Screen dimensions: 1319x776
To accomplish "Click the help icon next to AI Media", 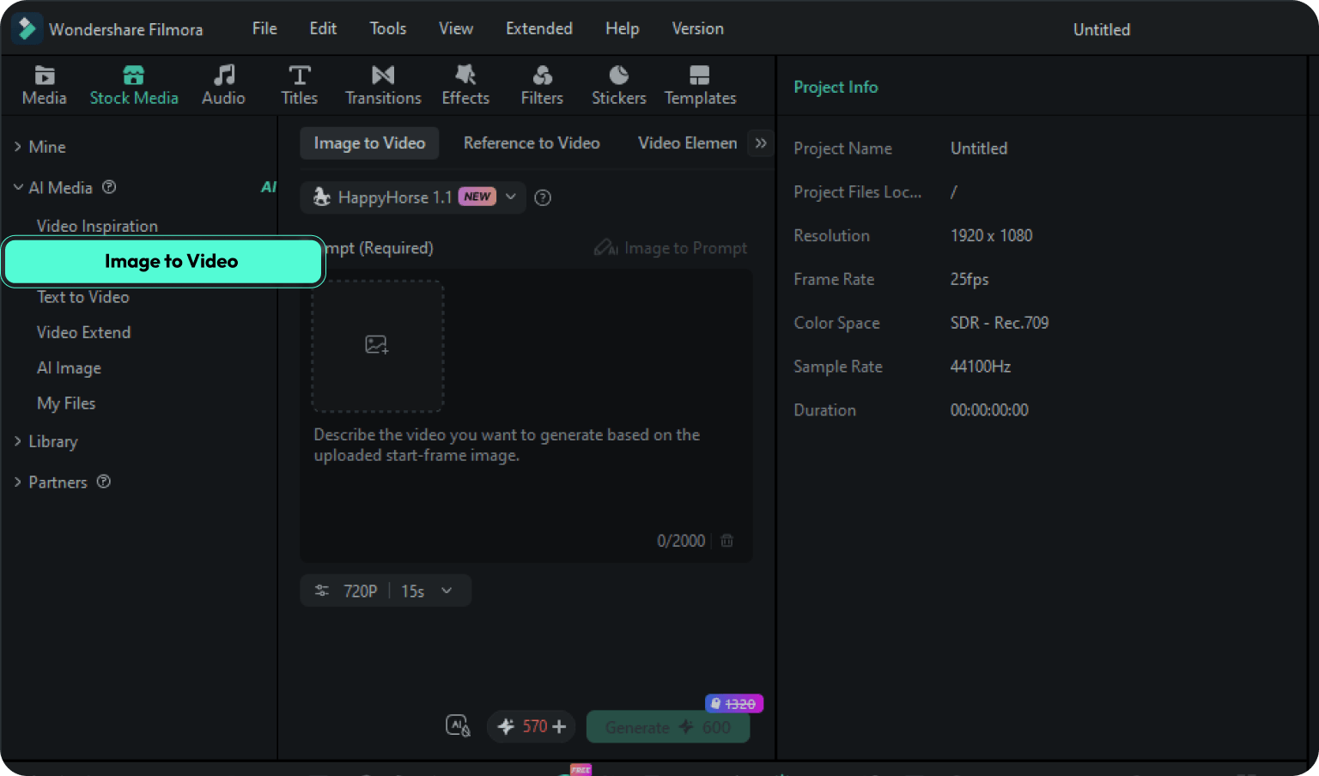I will coord(109,187).
